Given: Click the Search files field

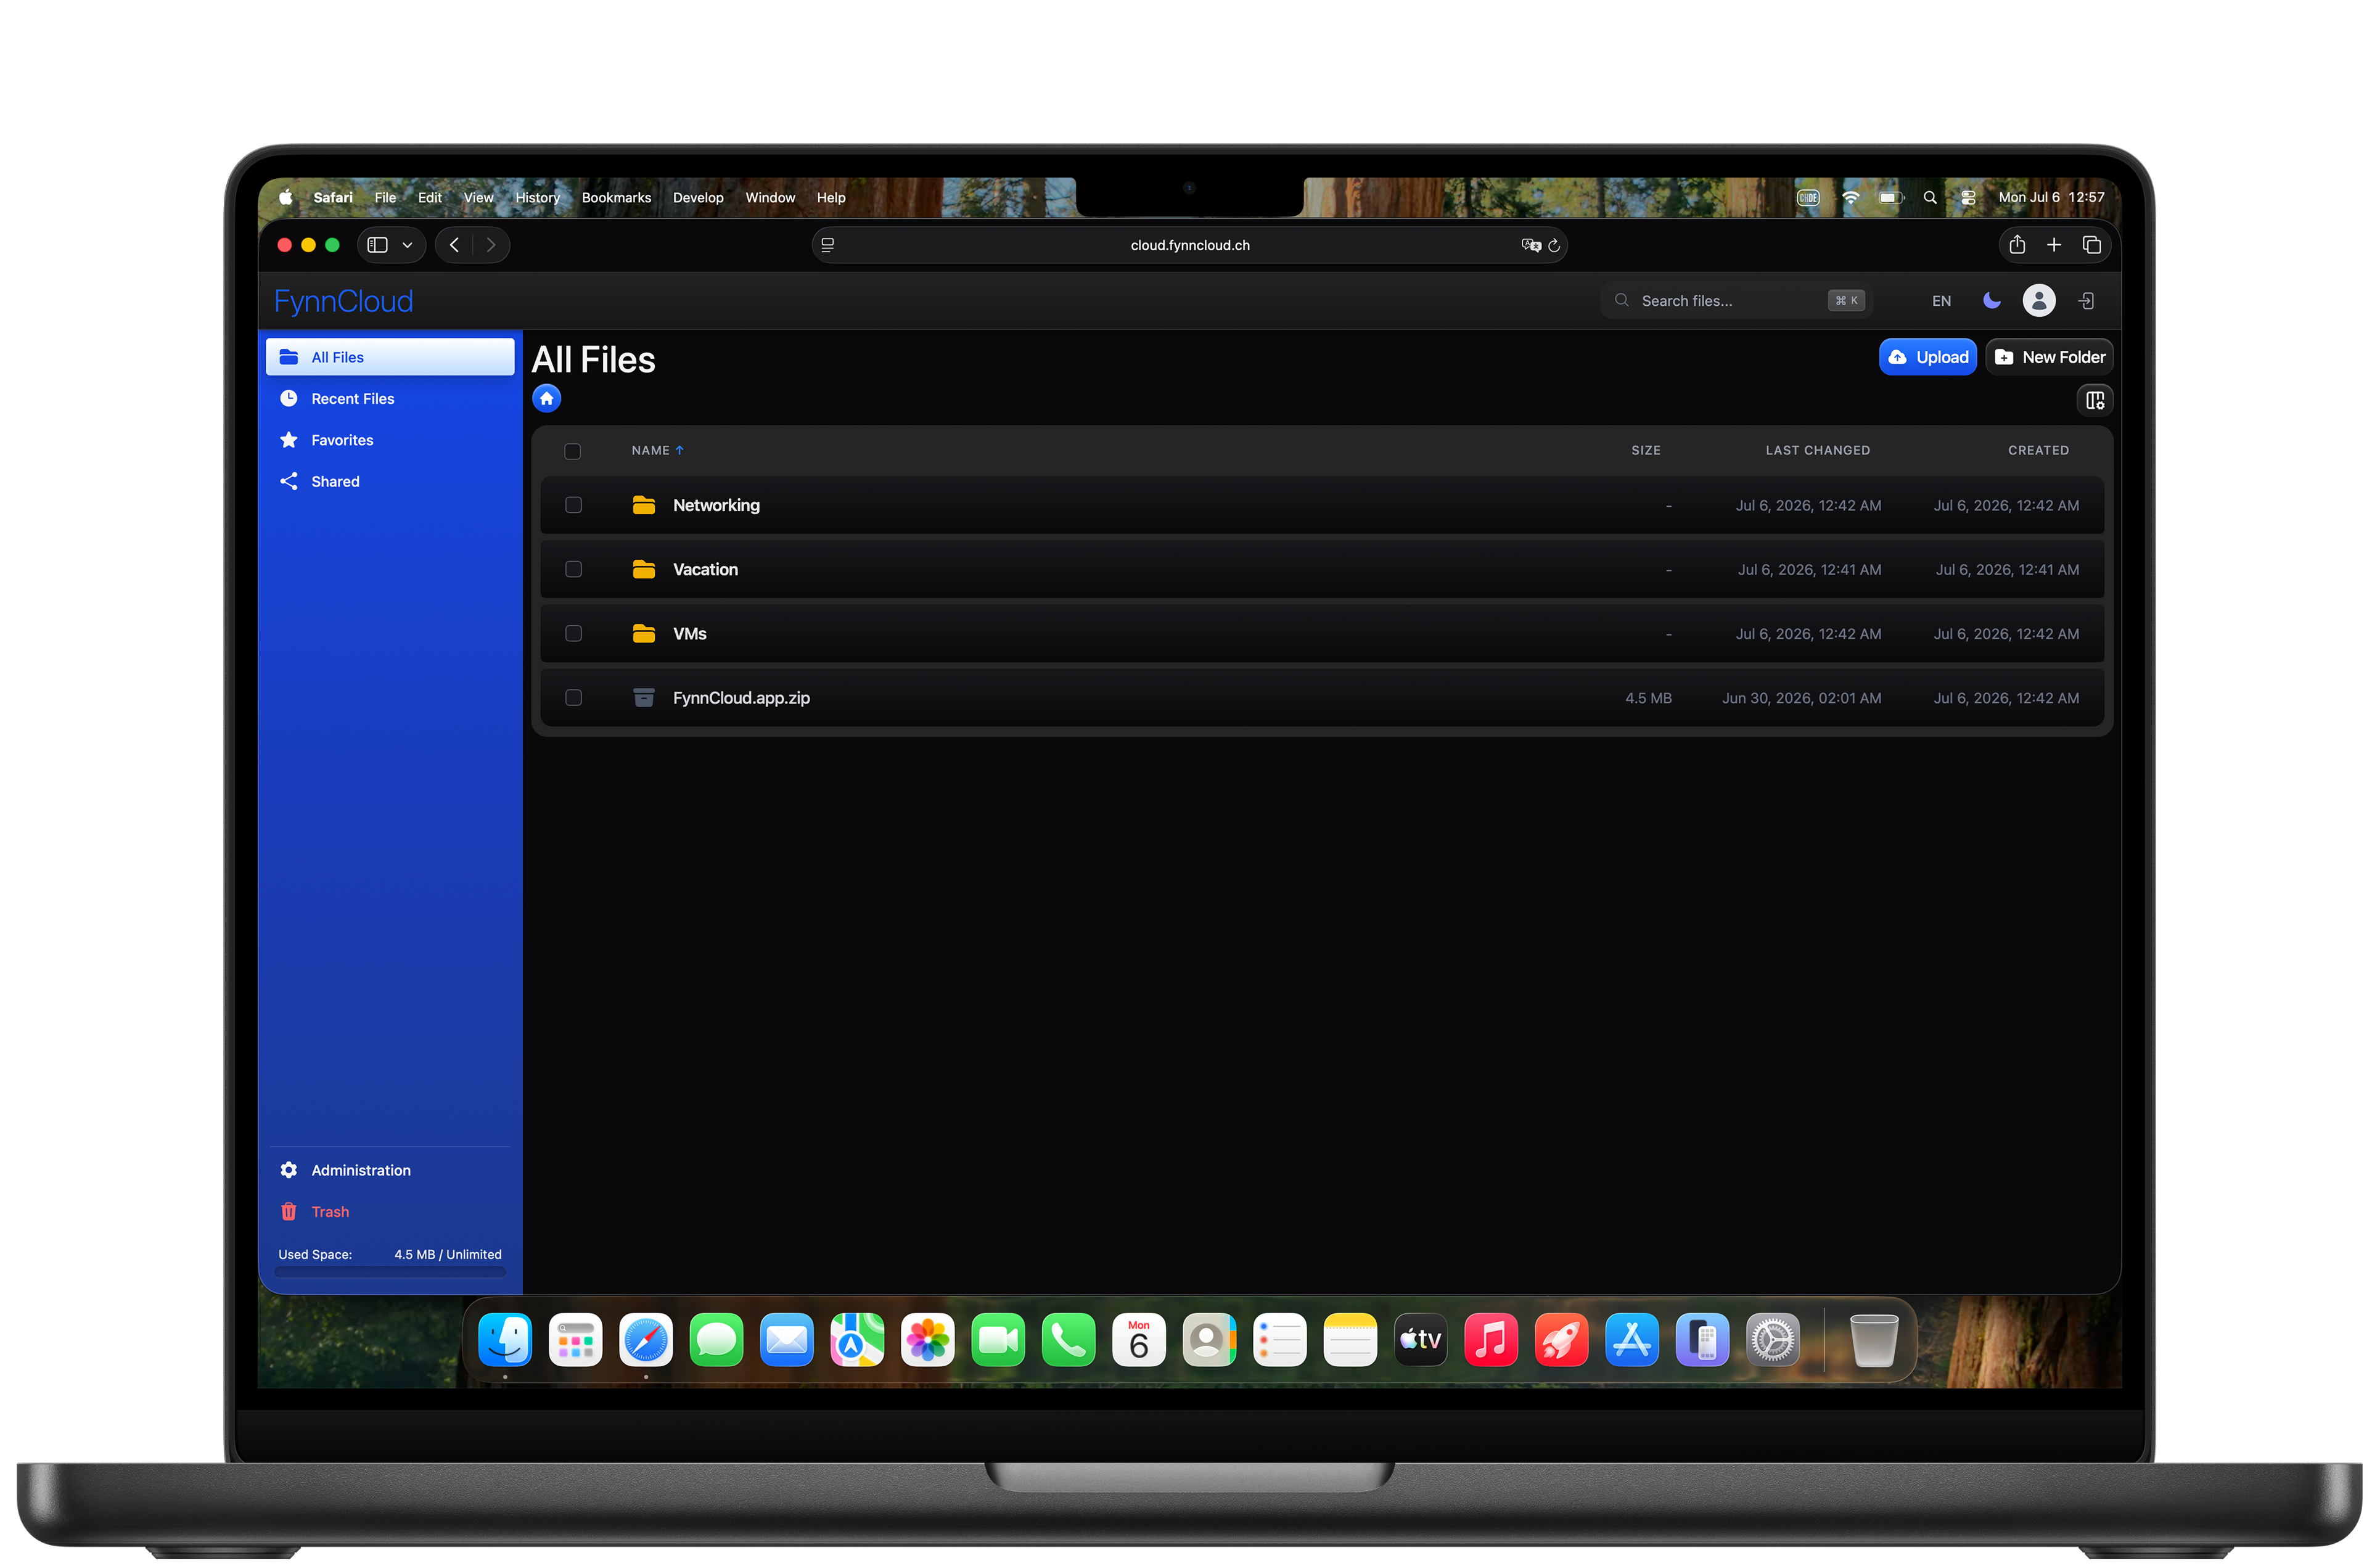Looking at the screenshot, I should click(x=1737, y=300).
